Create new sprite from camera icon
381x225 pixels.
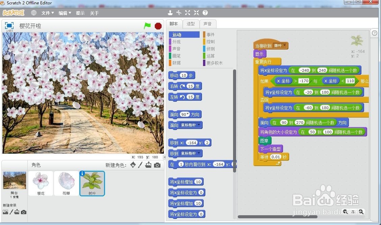(157, 165)
